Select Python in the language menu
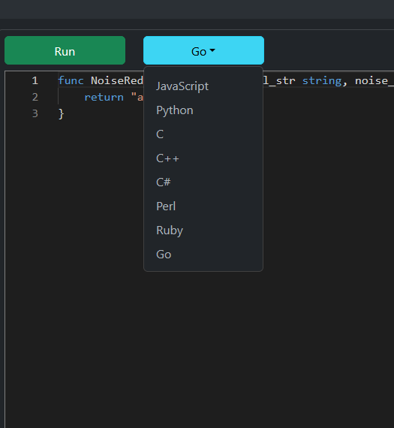The height and width of the screenshot is (428, 394). pos(203,110)
